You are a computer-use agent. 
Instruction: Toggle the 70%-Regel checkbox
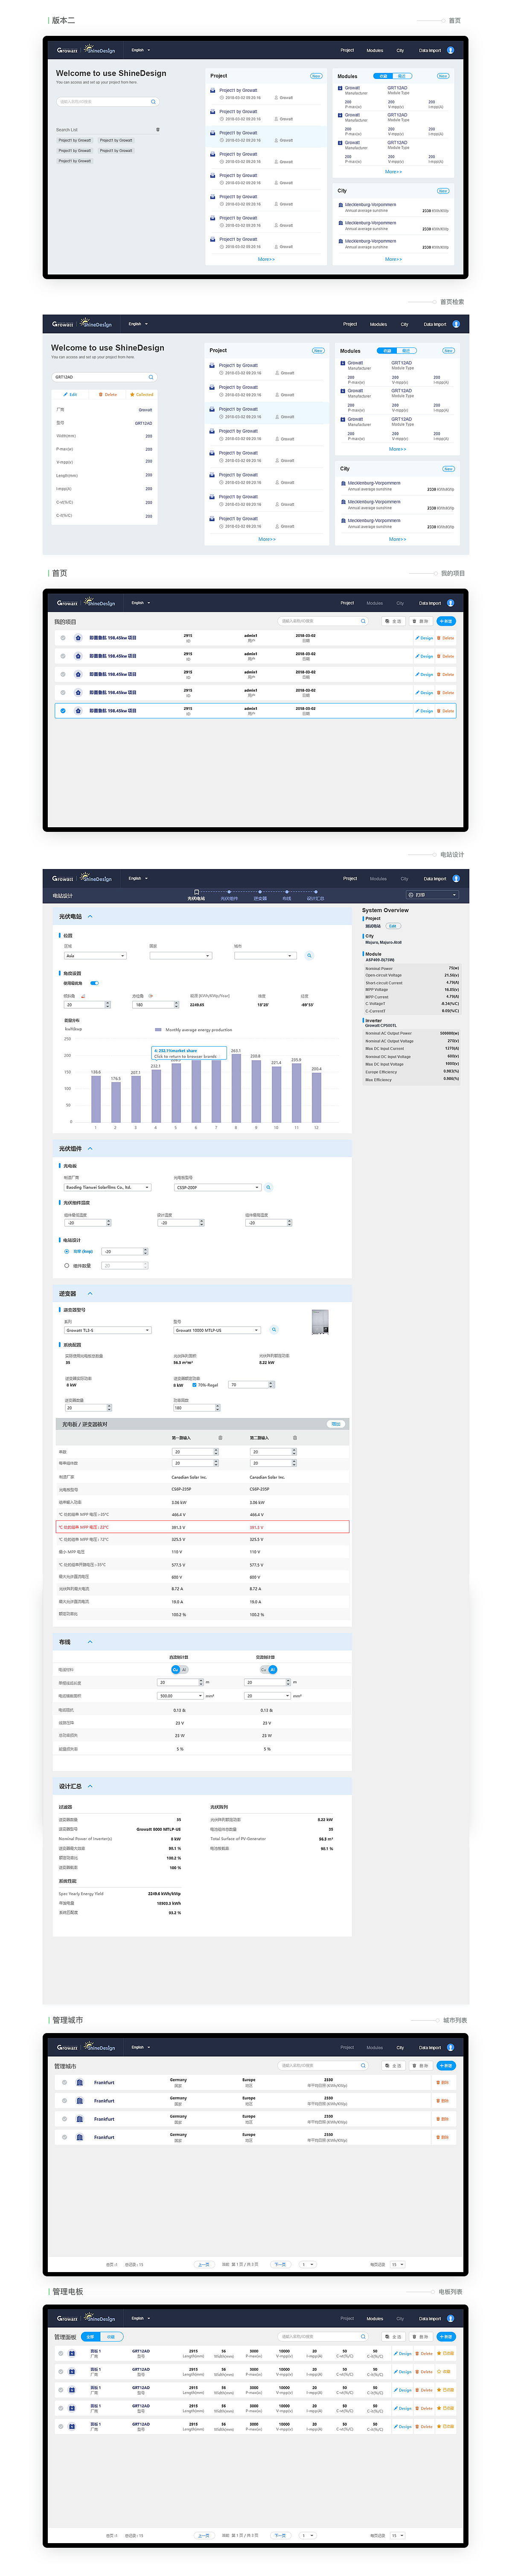pyautogui.click(x=194, y=1385)
